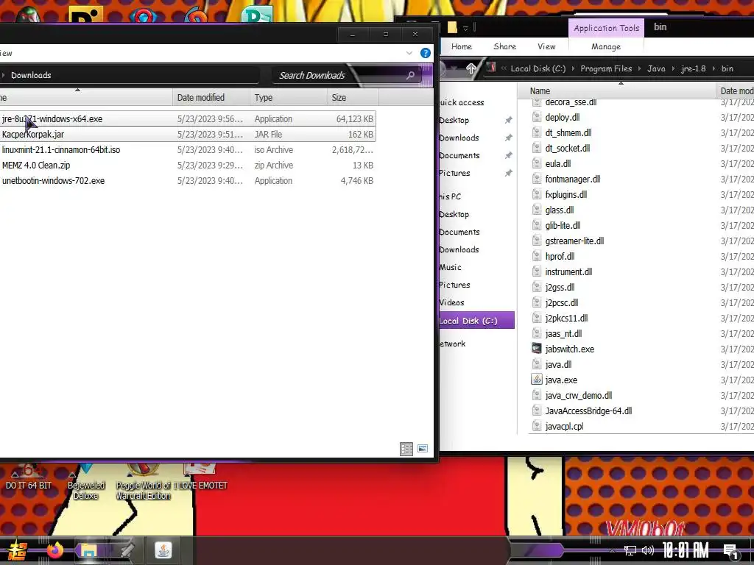Click Program Files in breadcrumb path
This screenshot has height=565, width=754.
pyautogui.click(x=606, y=68)
